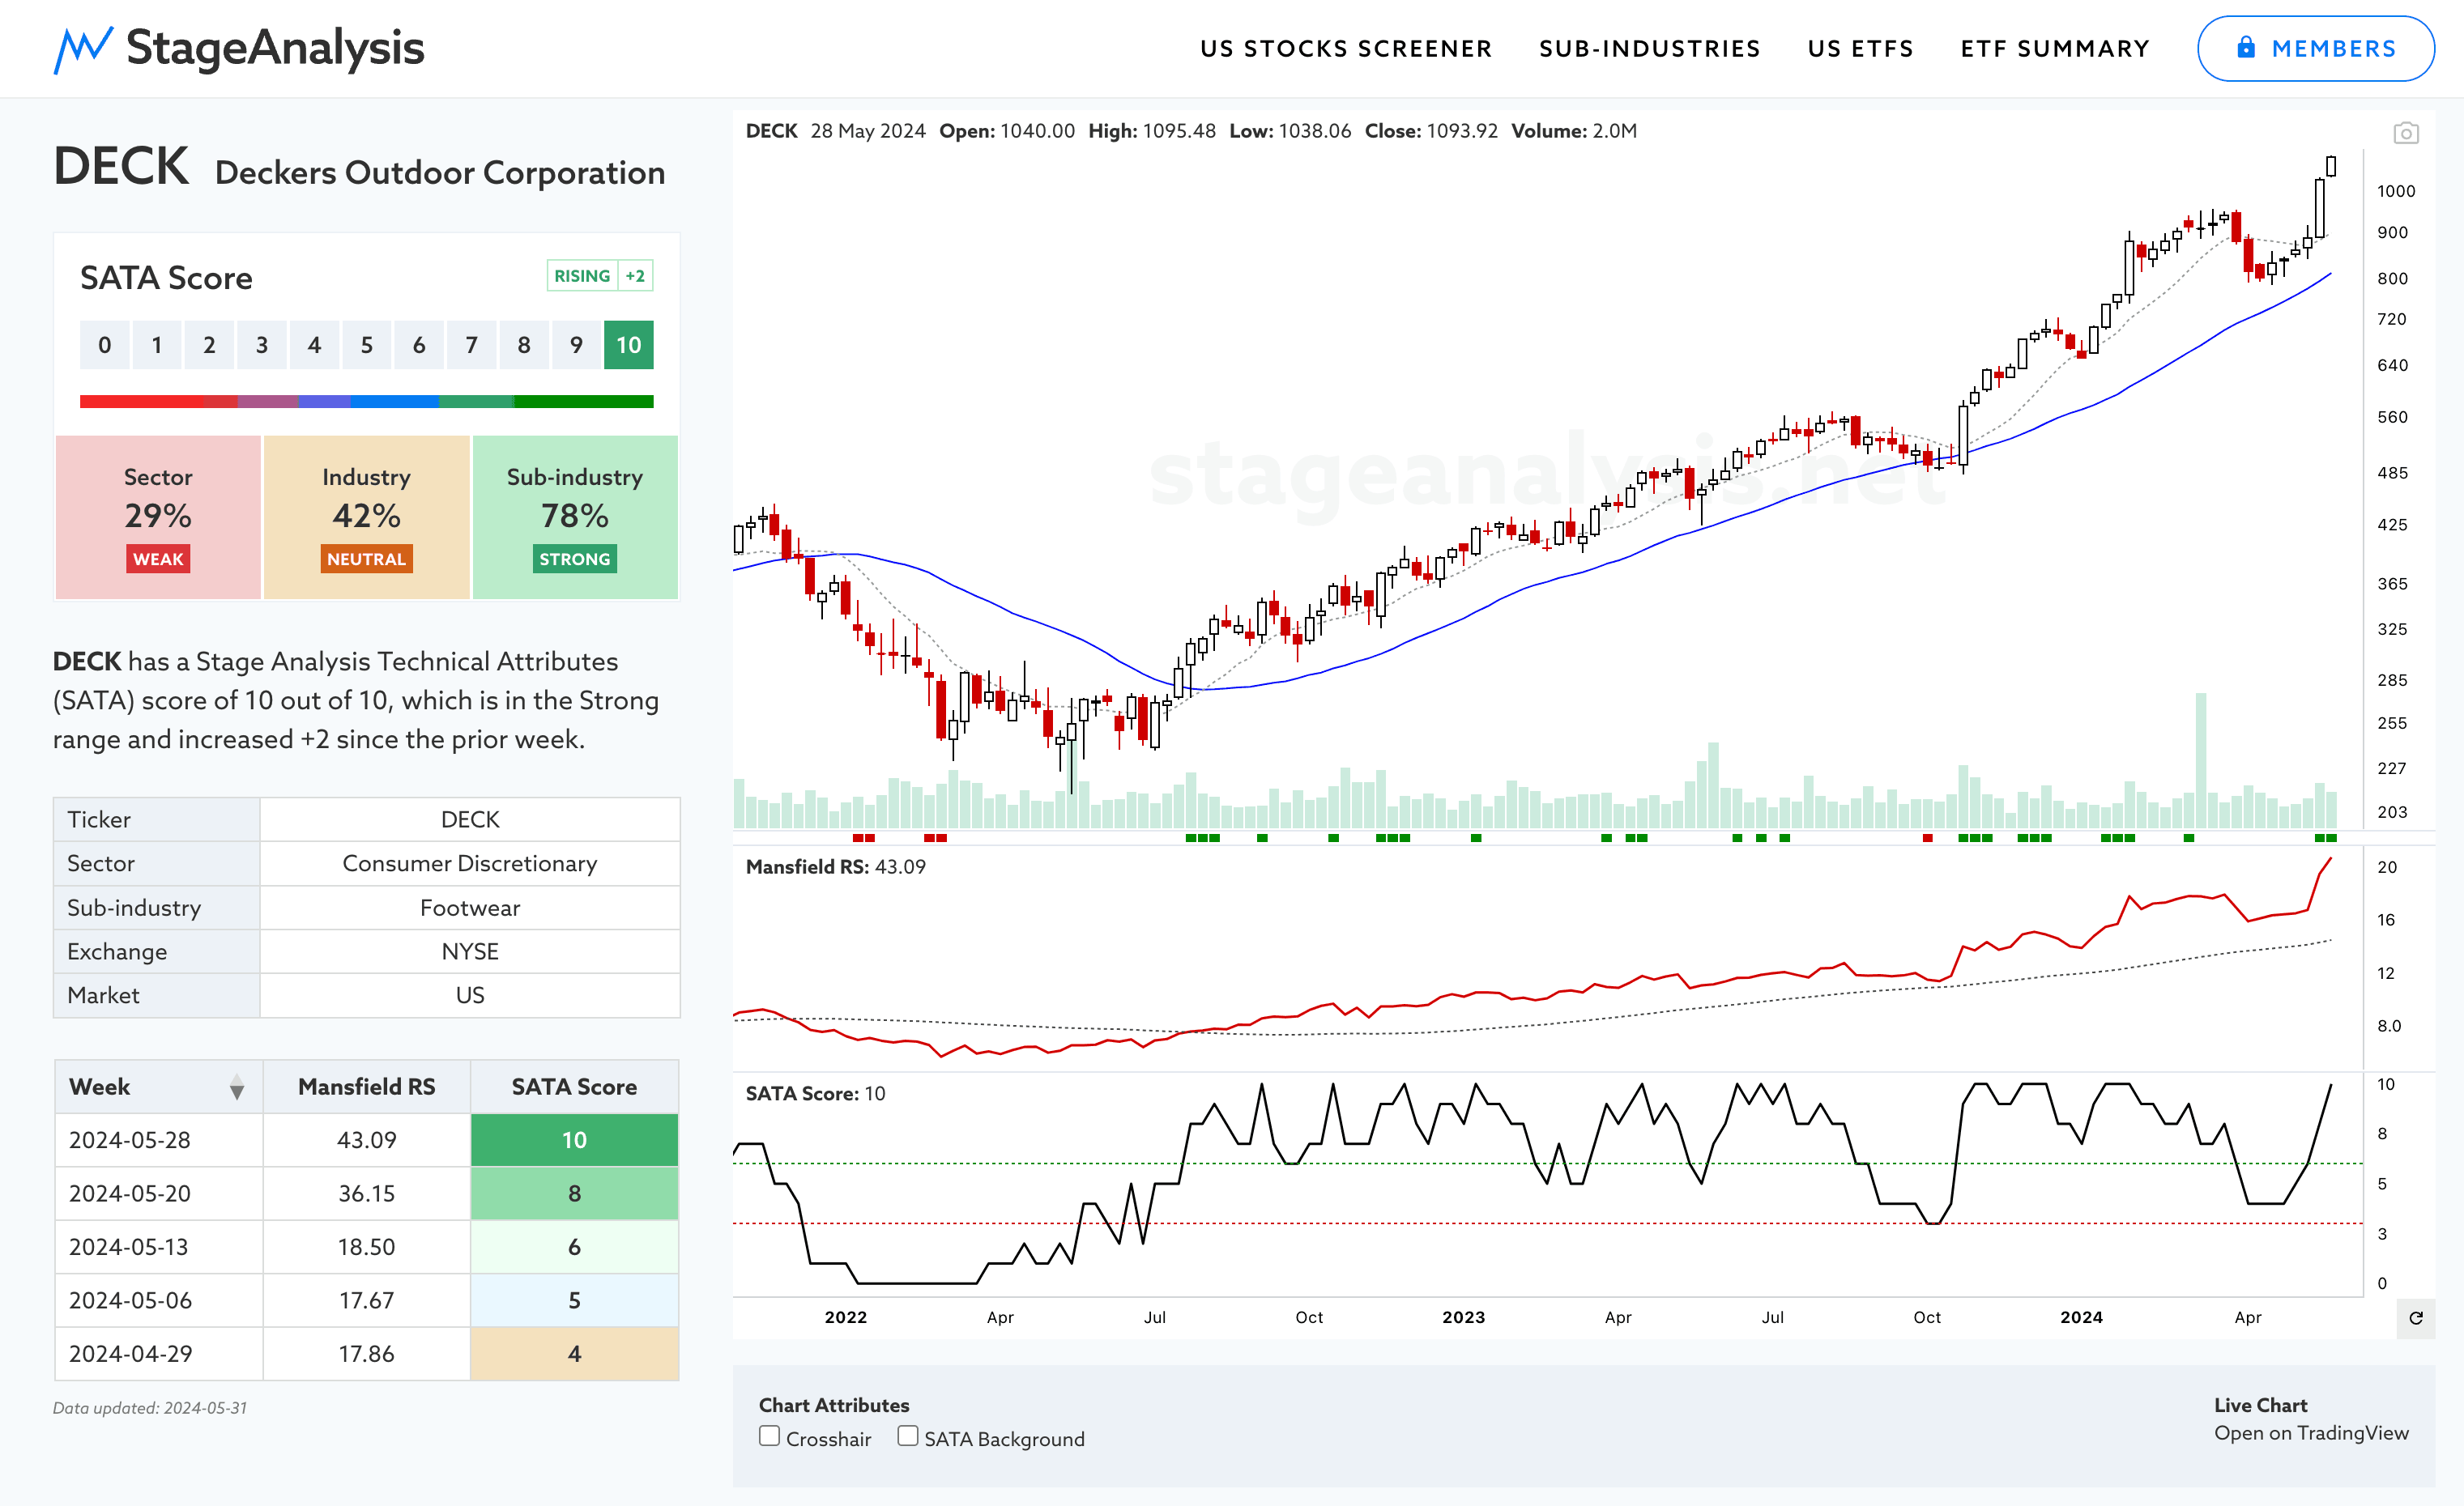Screen dimensions: 2464x1506
Task: Sort table by Week arrow
Action: point(237,1087)
